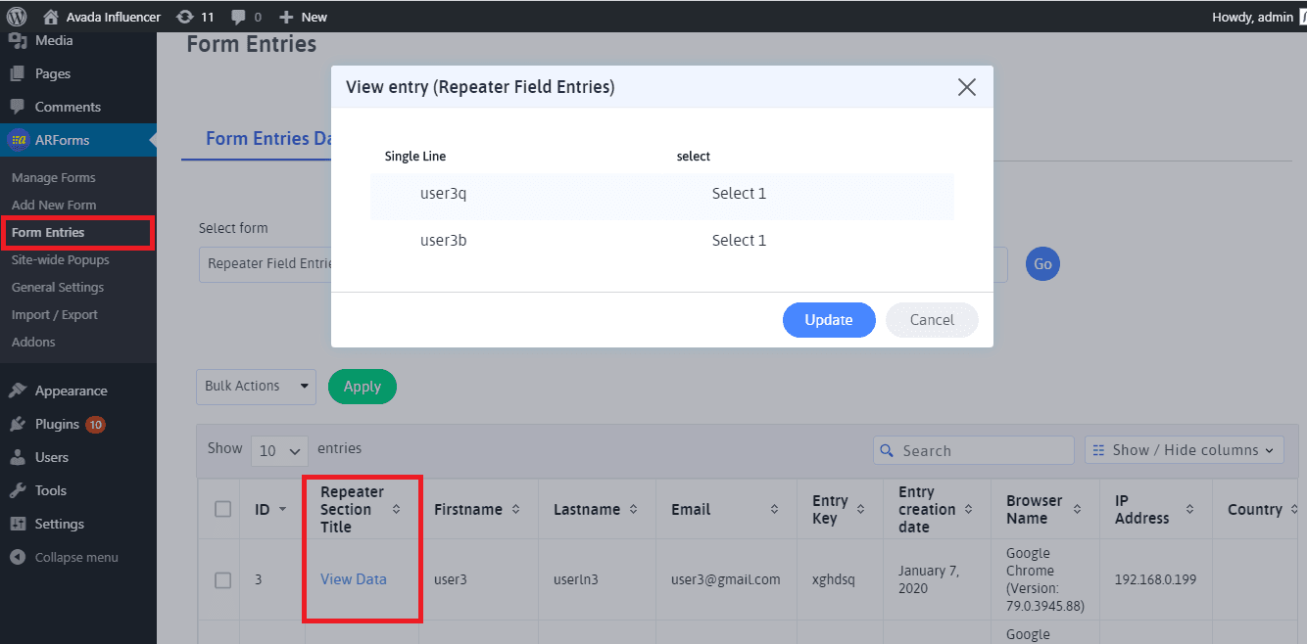Click the Tools wrench icon
This screenshot has width=1307, height=644.
17,490
